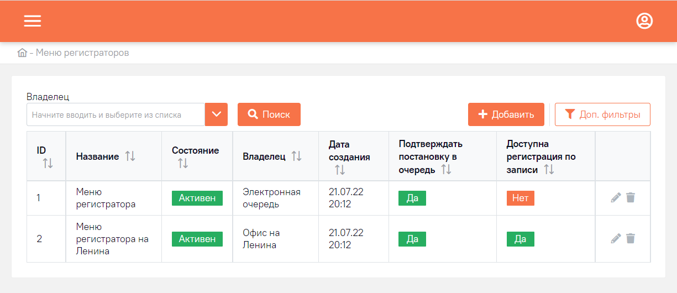677x293 pixels.
Task: Sort by Владелец column arrows
Action: (x=296, y=156)
